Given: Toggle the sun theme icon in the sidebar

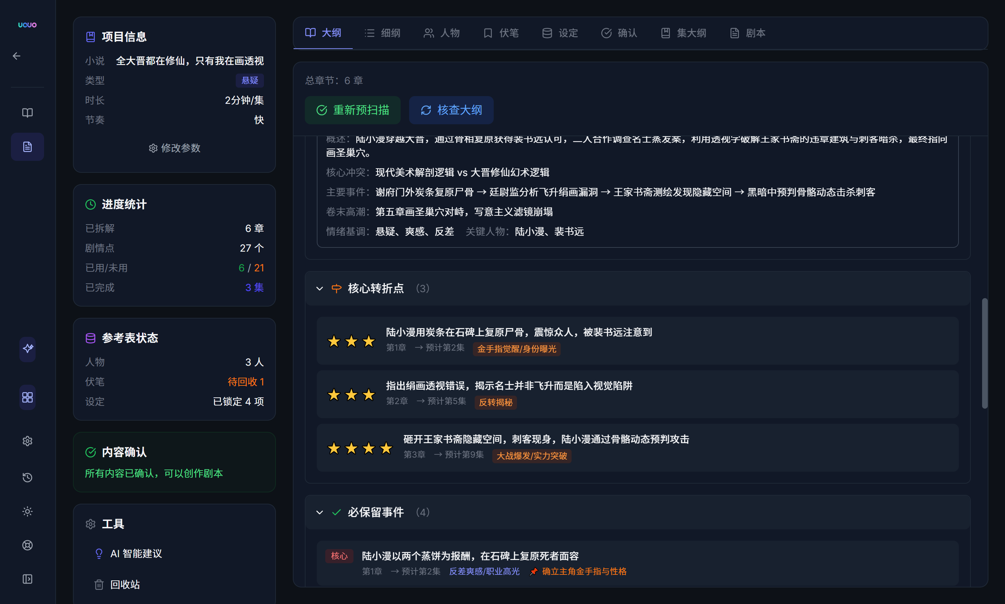Looking at the screenshot, I should click(x=27, y=511).
